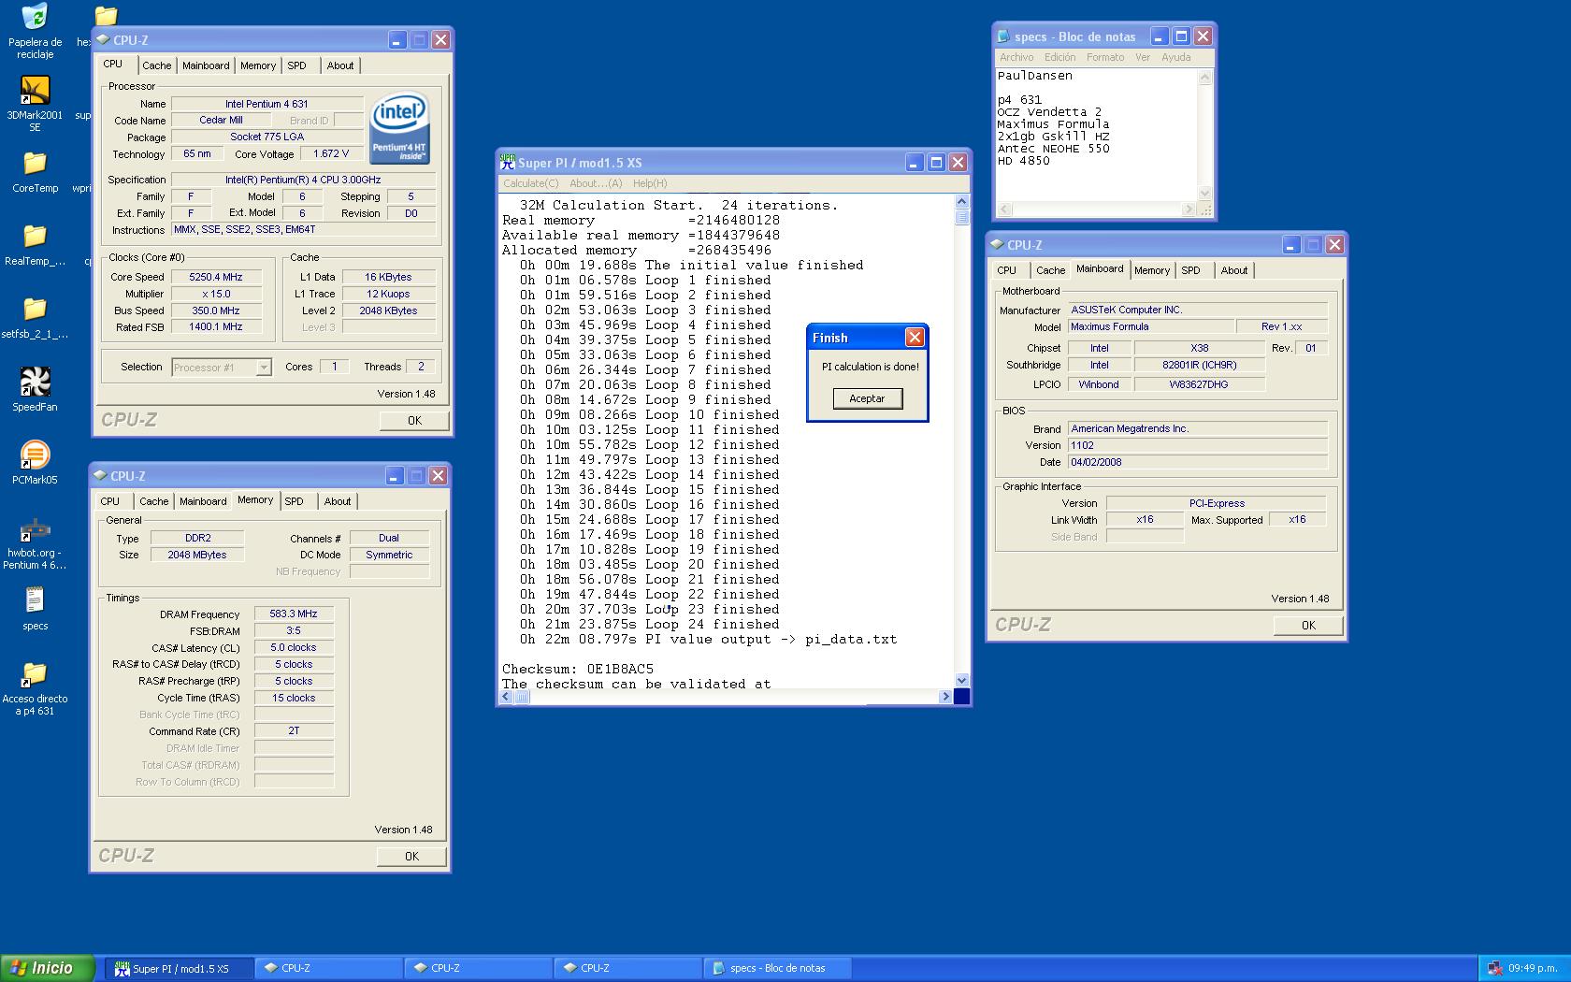Open Help(H) menu in Super PI
Screen dimensions: 1571x982
coord(650,183)
